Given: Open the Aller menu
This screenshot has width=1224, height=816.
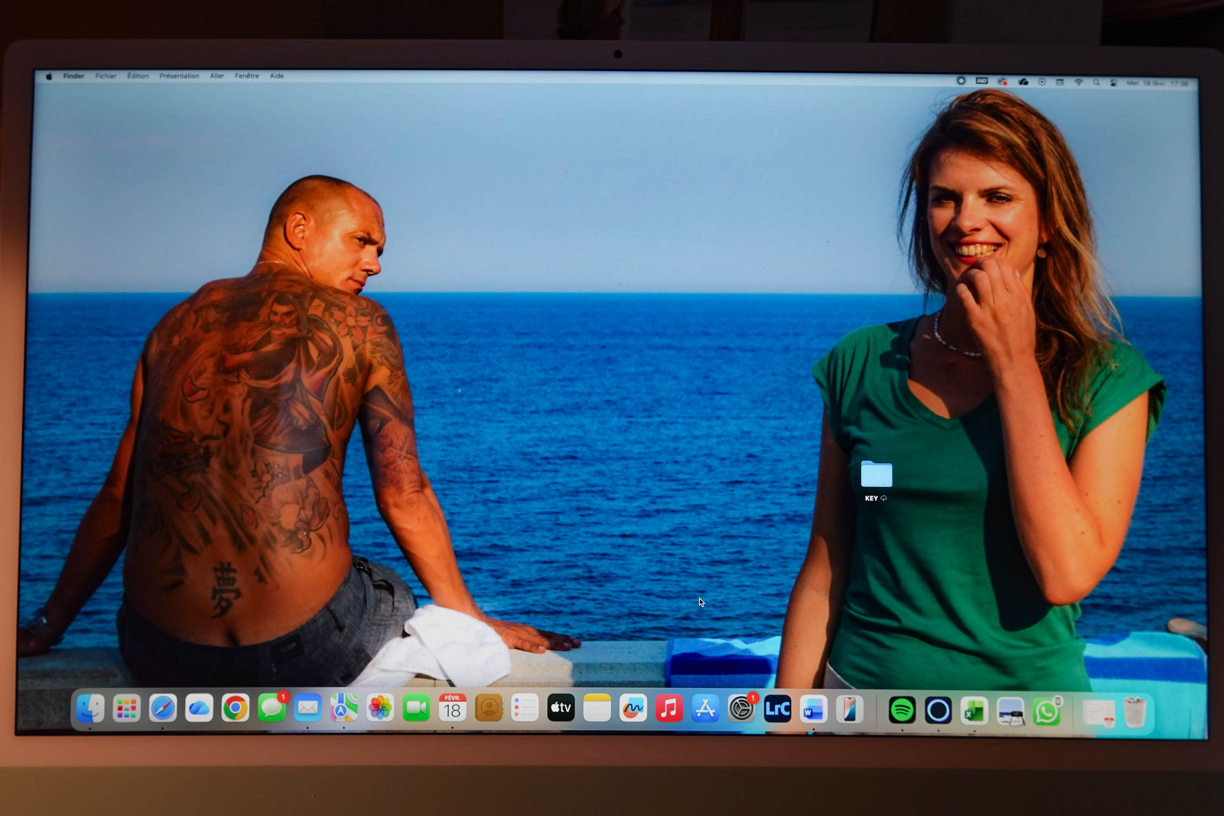Looking at the screenshot, I should click(x=217, y=76).
